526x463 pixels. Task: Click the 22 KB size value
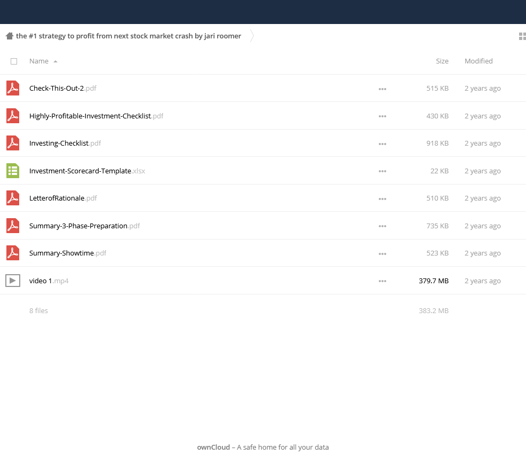pos(440,171)
